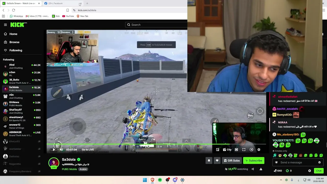Image resolution: width=327 pixels, height=184 pixels.
Task: Open GhNewa's channel in sidebar
Action: (22, 104)
